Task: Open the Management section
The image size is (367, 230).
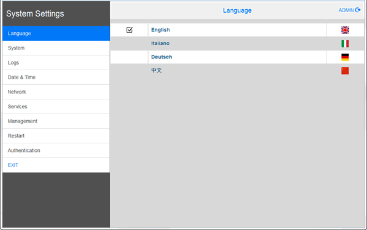Action: click(x=56, y=121)
